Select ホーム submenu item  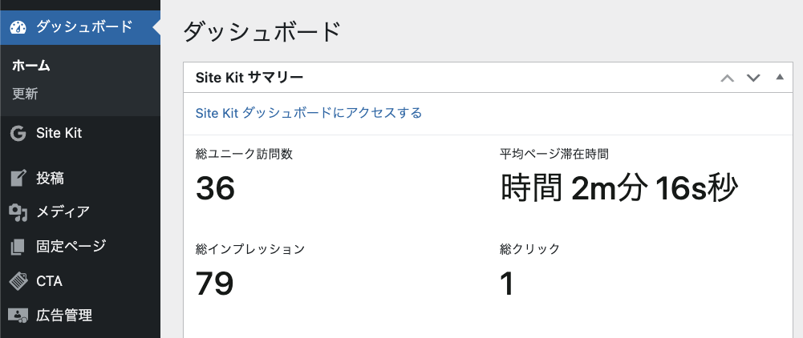[31, 66]
